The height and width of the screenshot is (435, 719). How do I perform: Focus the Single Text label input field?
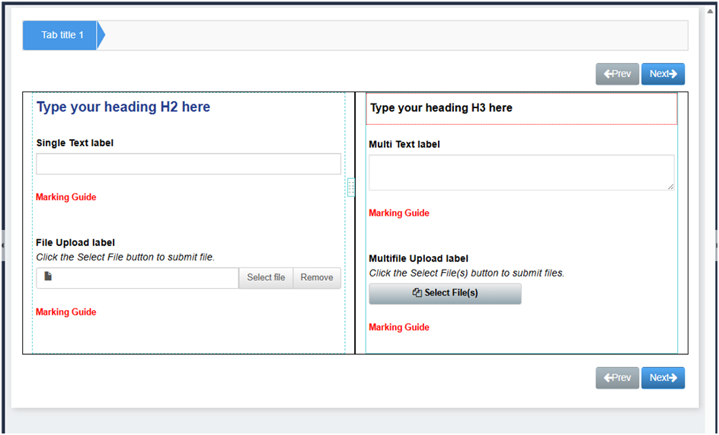click(x=188, y=164)
